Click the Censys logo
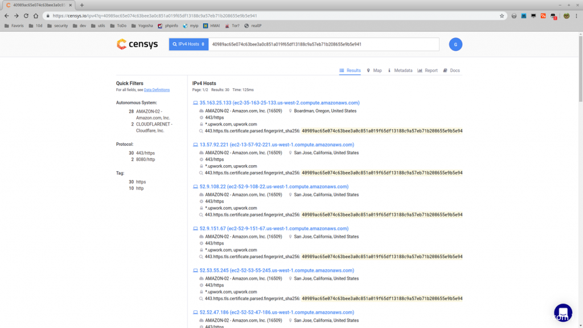583x328 pixels. 137,44
